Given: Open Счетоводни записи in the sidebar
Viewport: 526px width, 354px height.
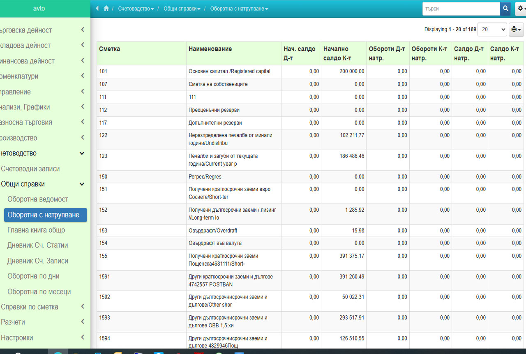Looking at the screenshot, I should click(x=30, y=169).
